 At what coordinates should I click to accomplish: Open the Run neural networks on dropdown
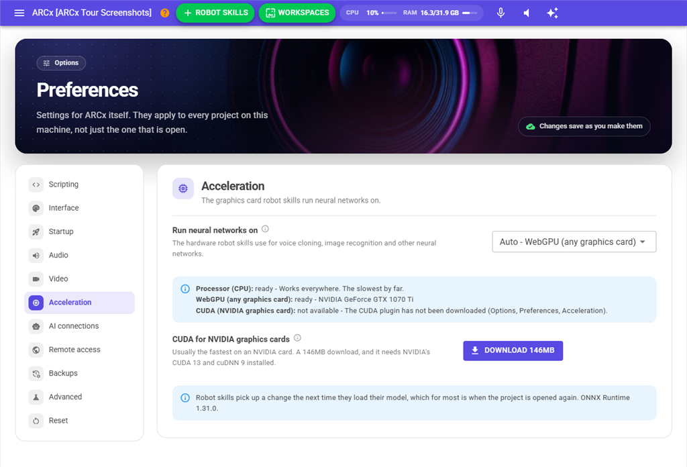click(x=574, y=242)
